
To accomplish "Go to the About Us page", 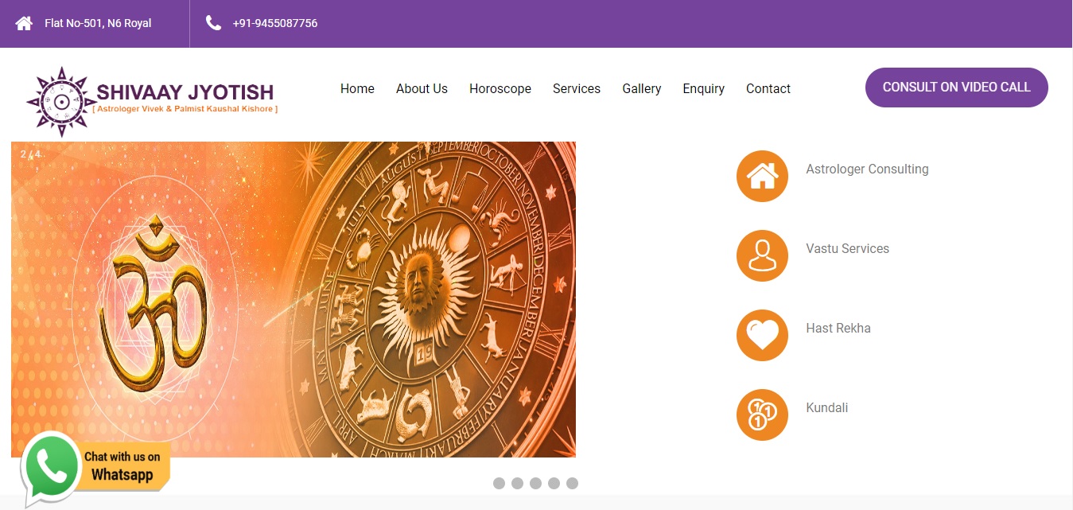I will point(422,88).
